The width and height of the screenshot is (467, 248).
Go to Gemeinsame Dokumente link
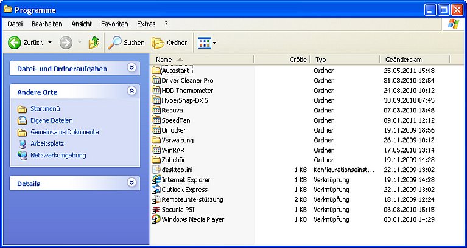click(65, 132)
